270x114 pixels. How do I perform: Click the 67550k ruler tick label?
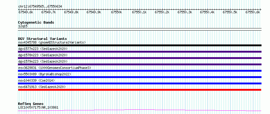pyautogui.click(x=116, y=12)
